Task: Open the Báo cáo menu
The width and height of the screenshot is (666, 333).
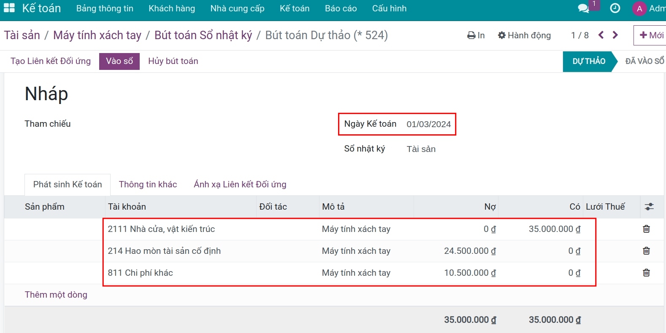Action: point(341,8)
